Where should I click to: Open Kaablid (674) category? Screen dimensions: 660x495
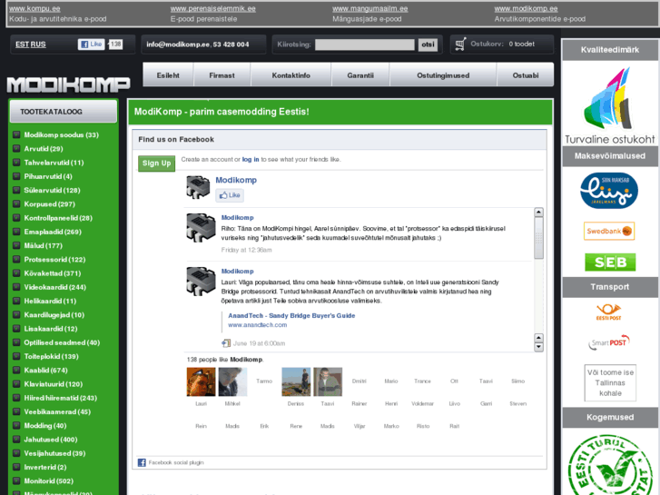pos(46,371)
